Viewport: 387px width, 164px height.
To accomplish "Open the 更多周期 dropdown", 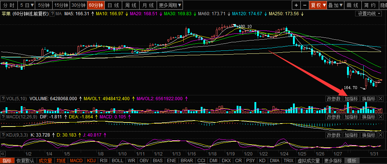I will click(170, 5).
